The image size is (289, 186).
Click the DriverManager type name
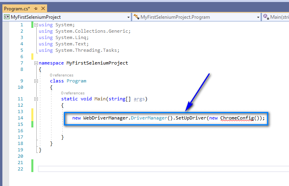pyautogui.click(x=149, y=118)
